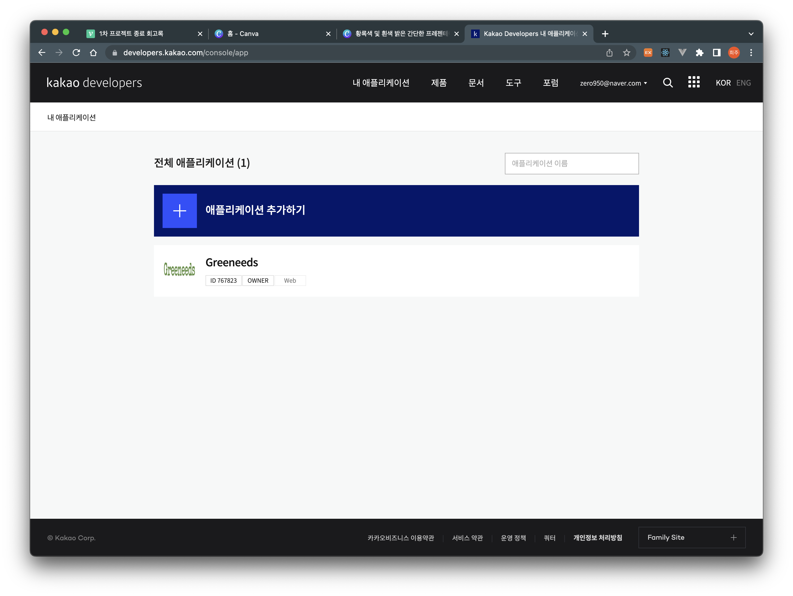Reload the Kakao Developers page

(76, 53)
